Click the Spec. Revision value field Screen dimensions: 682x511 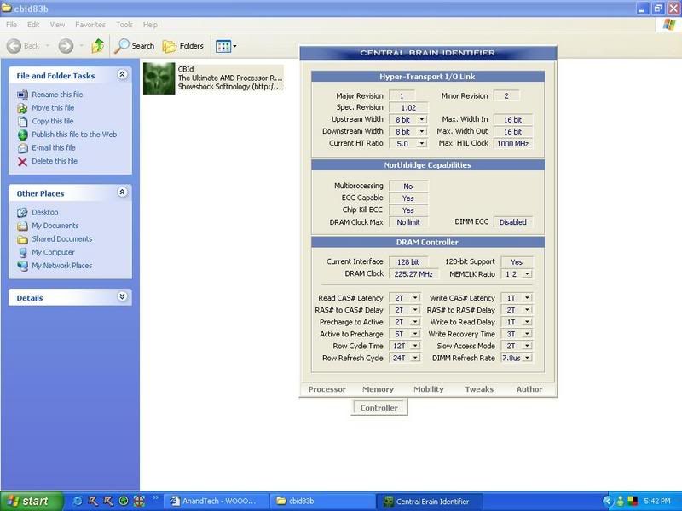click(408, 108)
